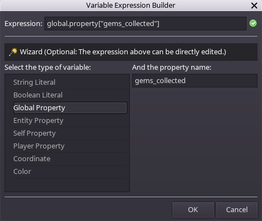Select String Literal variable type
Viewport: 262px width, 221px height.
[70, 83]
